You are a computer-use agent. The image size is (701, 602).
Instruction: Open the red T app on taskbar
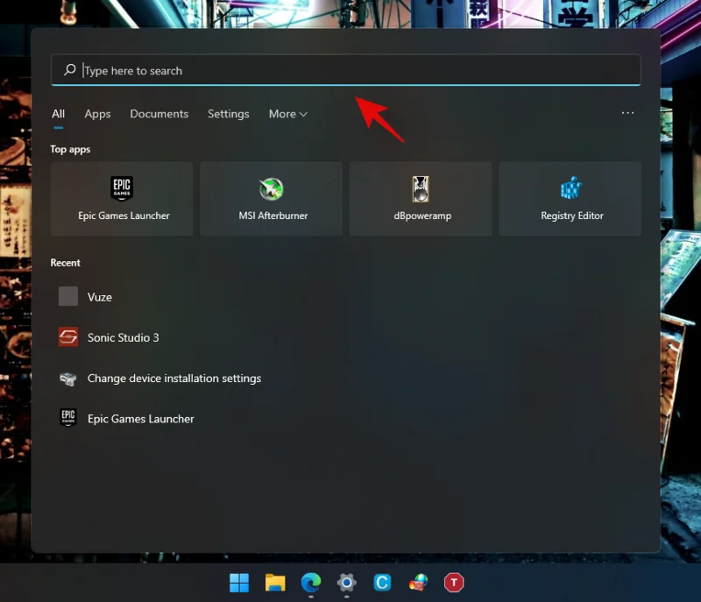point(454,583)
